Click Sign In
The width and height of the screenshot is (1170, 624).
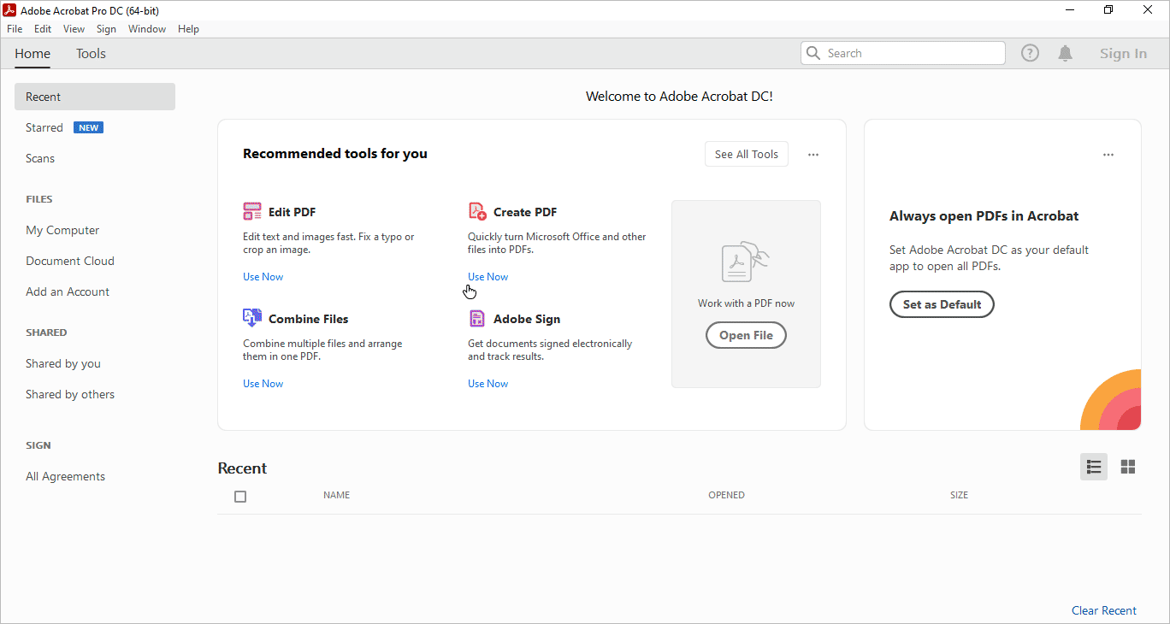point(1123,54)
